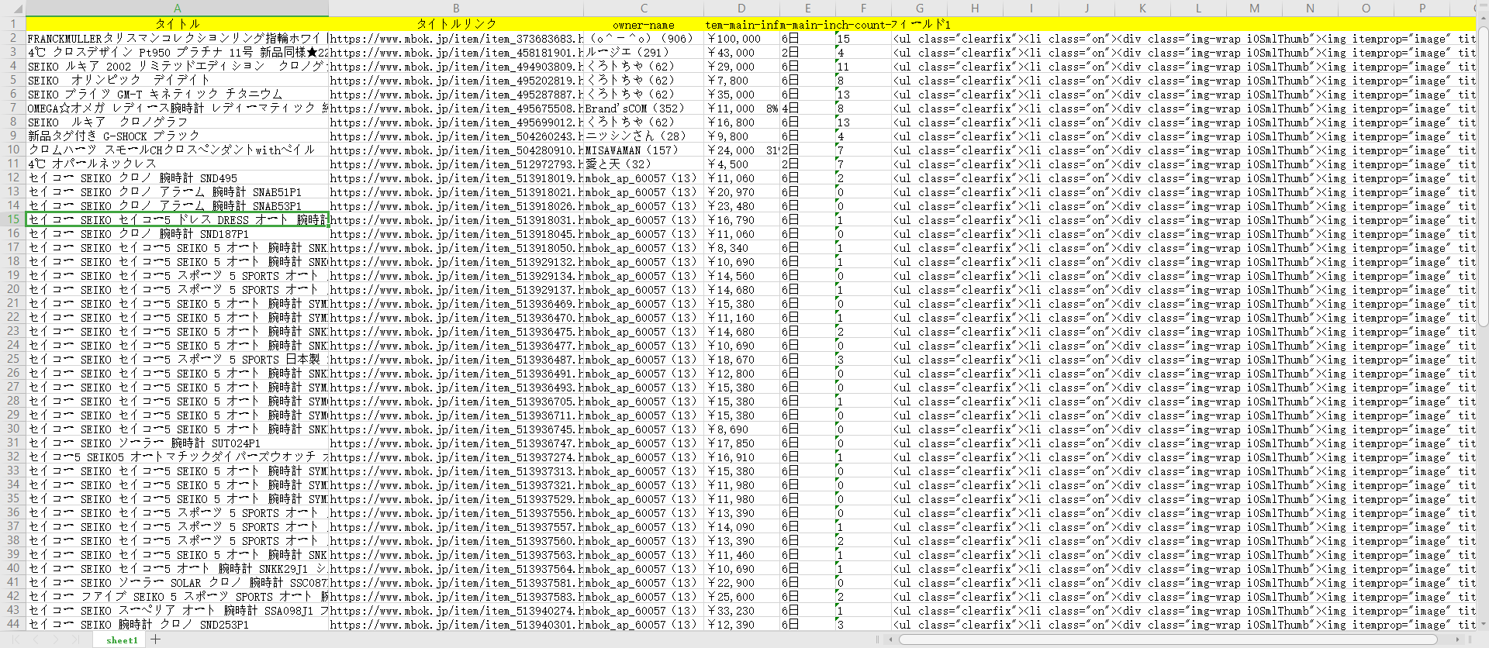Select the '新品タグ付き G-SHOCK ブラック' cell
Screen dimensions: 1489x648
point(177,136)
